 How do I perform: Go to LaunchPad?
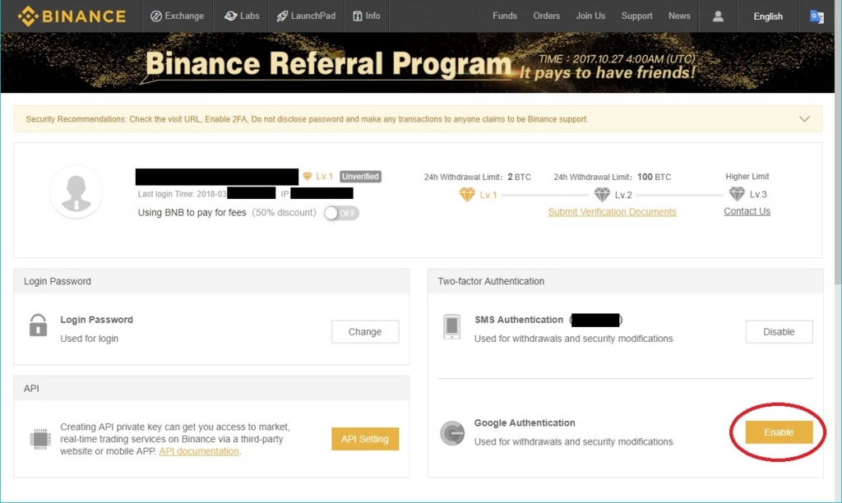click(306, 16)
